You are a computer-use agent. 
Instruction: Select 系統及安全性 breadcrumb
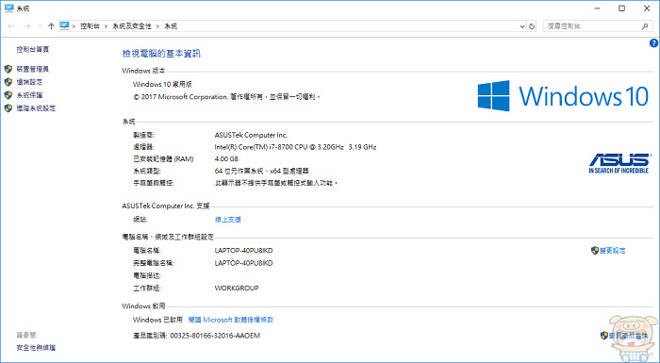pyautogui.click(x=132, y=26)
